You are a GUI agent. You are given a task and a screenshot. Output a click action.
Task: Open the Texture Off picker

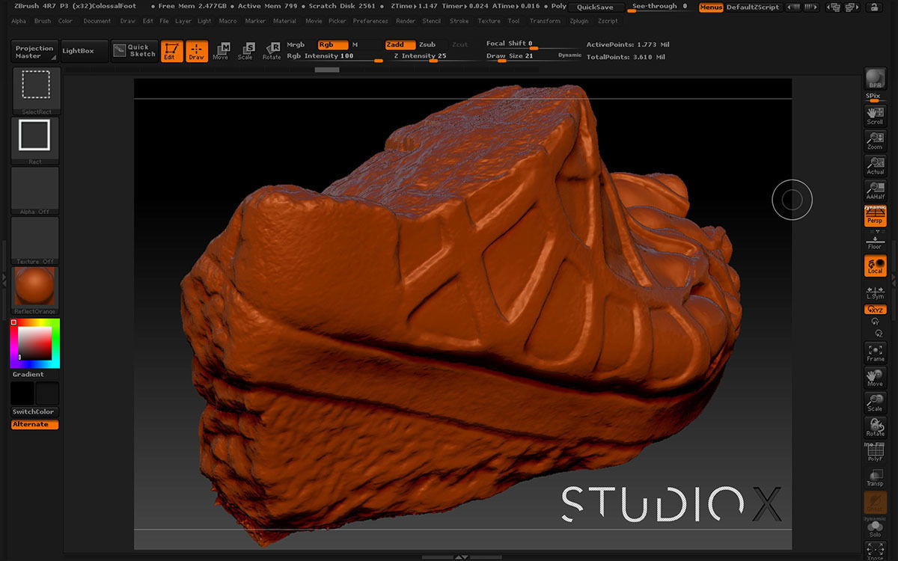pos(35,239)
